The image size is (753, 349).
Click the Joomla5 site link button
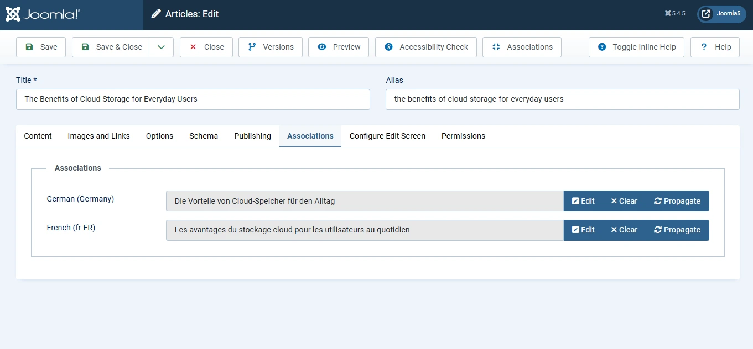[x=721, y=14]
